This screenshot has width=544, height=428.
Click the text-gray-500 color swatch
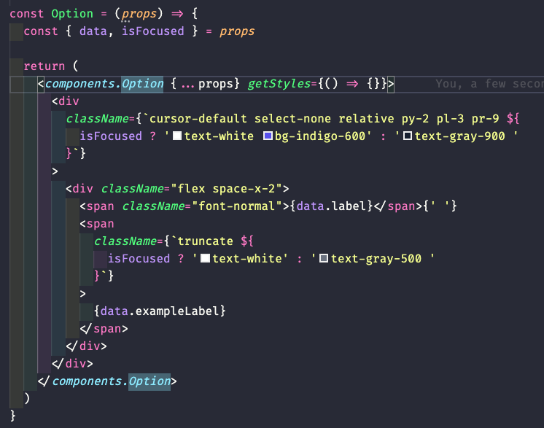click(x=324, y=258)
